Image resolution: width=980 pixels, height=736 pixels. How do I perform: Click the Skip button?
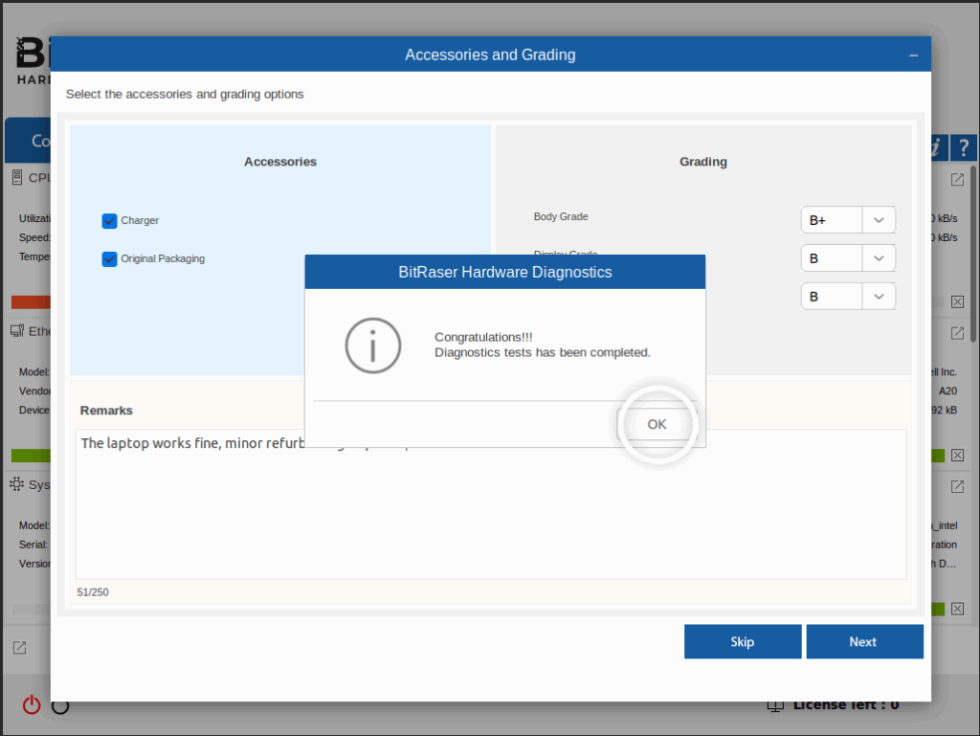point(743,641)
